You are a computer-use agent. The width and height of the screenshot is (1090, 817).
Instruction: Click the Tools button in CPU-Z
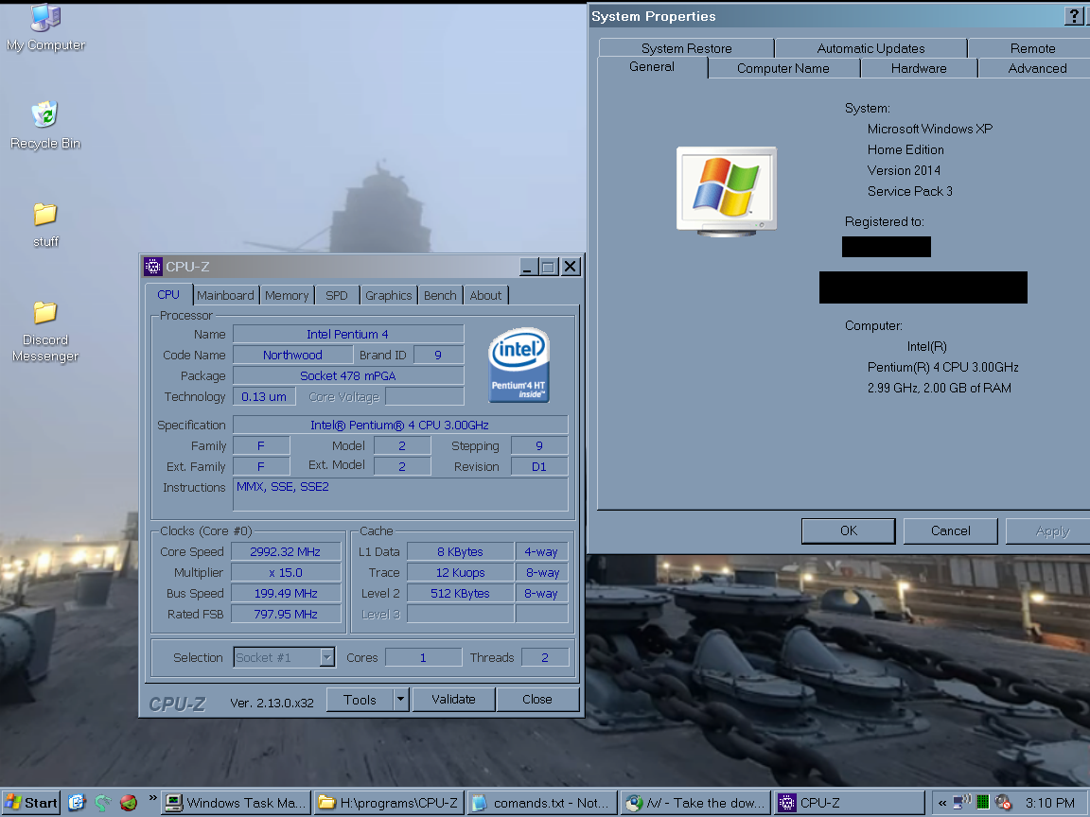[x=360, y=700]
